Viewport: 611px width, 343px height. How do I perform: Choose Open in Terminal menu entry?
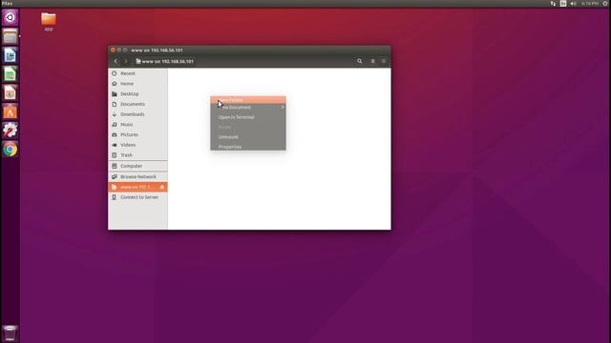pos(248,117)
